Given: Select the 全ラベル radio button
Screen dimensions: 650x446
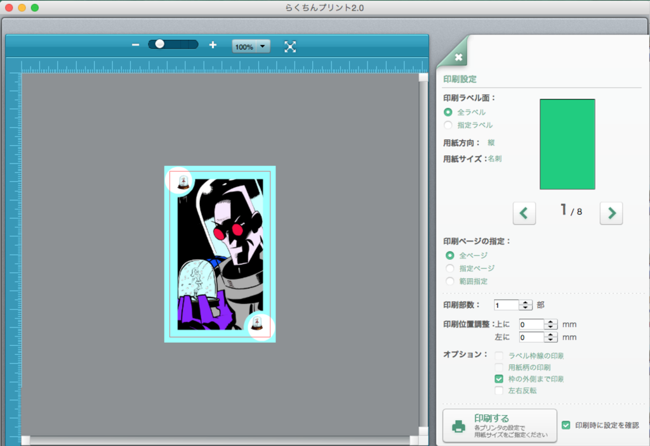Looking at the screenshot, I should point(448,112).
